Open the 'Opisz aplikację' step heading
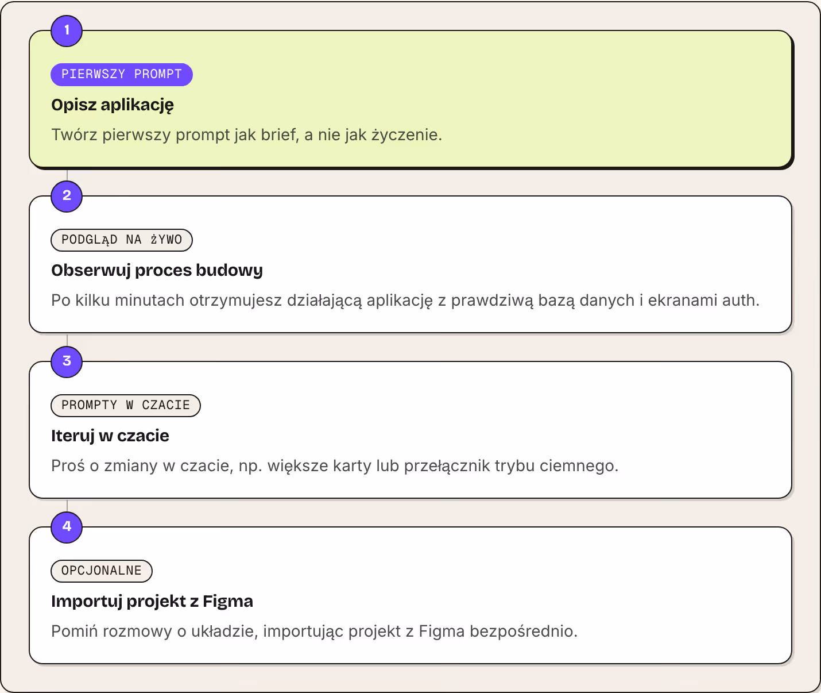Image resolution: width=821 pixels, height=693 pixels. 113,105
